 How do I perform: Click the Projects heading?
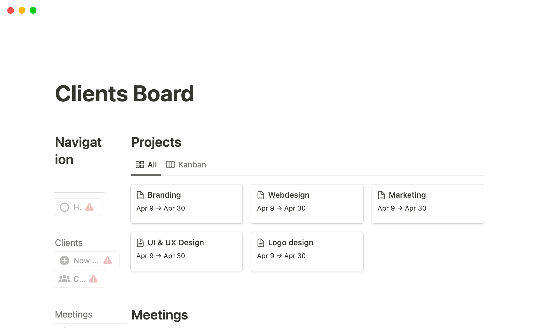156,142
